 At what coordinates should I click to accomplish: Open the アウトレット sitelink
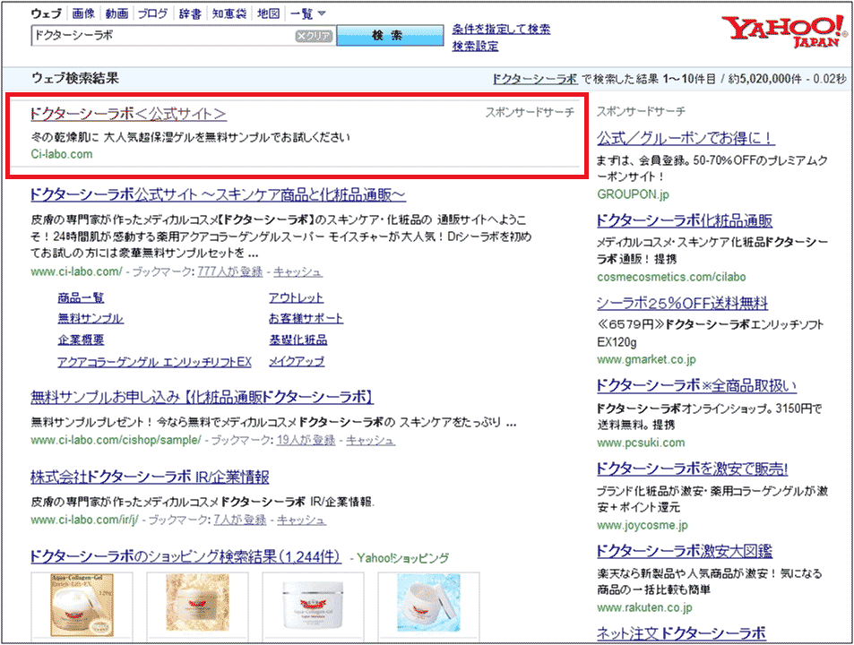click(x=296, y=298)
